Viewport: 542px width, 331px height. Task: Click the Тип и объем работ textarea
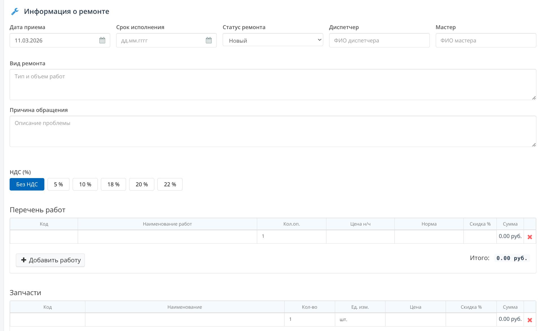click(273, 85)
